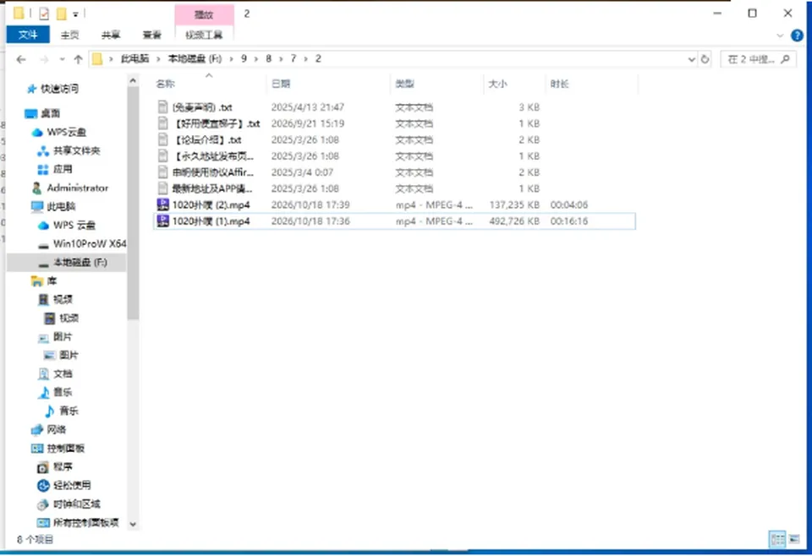This screenshot has width=812, height=556.
Task: Open Help with the blue question mark
Action: (x=797, y=35)
